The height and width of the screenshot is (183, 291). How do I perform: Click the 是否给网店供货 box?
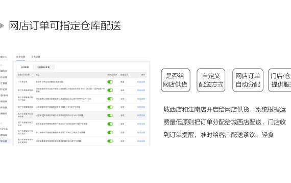click(176, 80)
